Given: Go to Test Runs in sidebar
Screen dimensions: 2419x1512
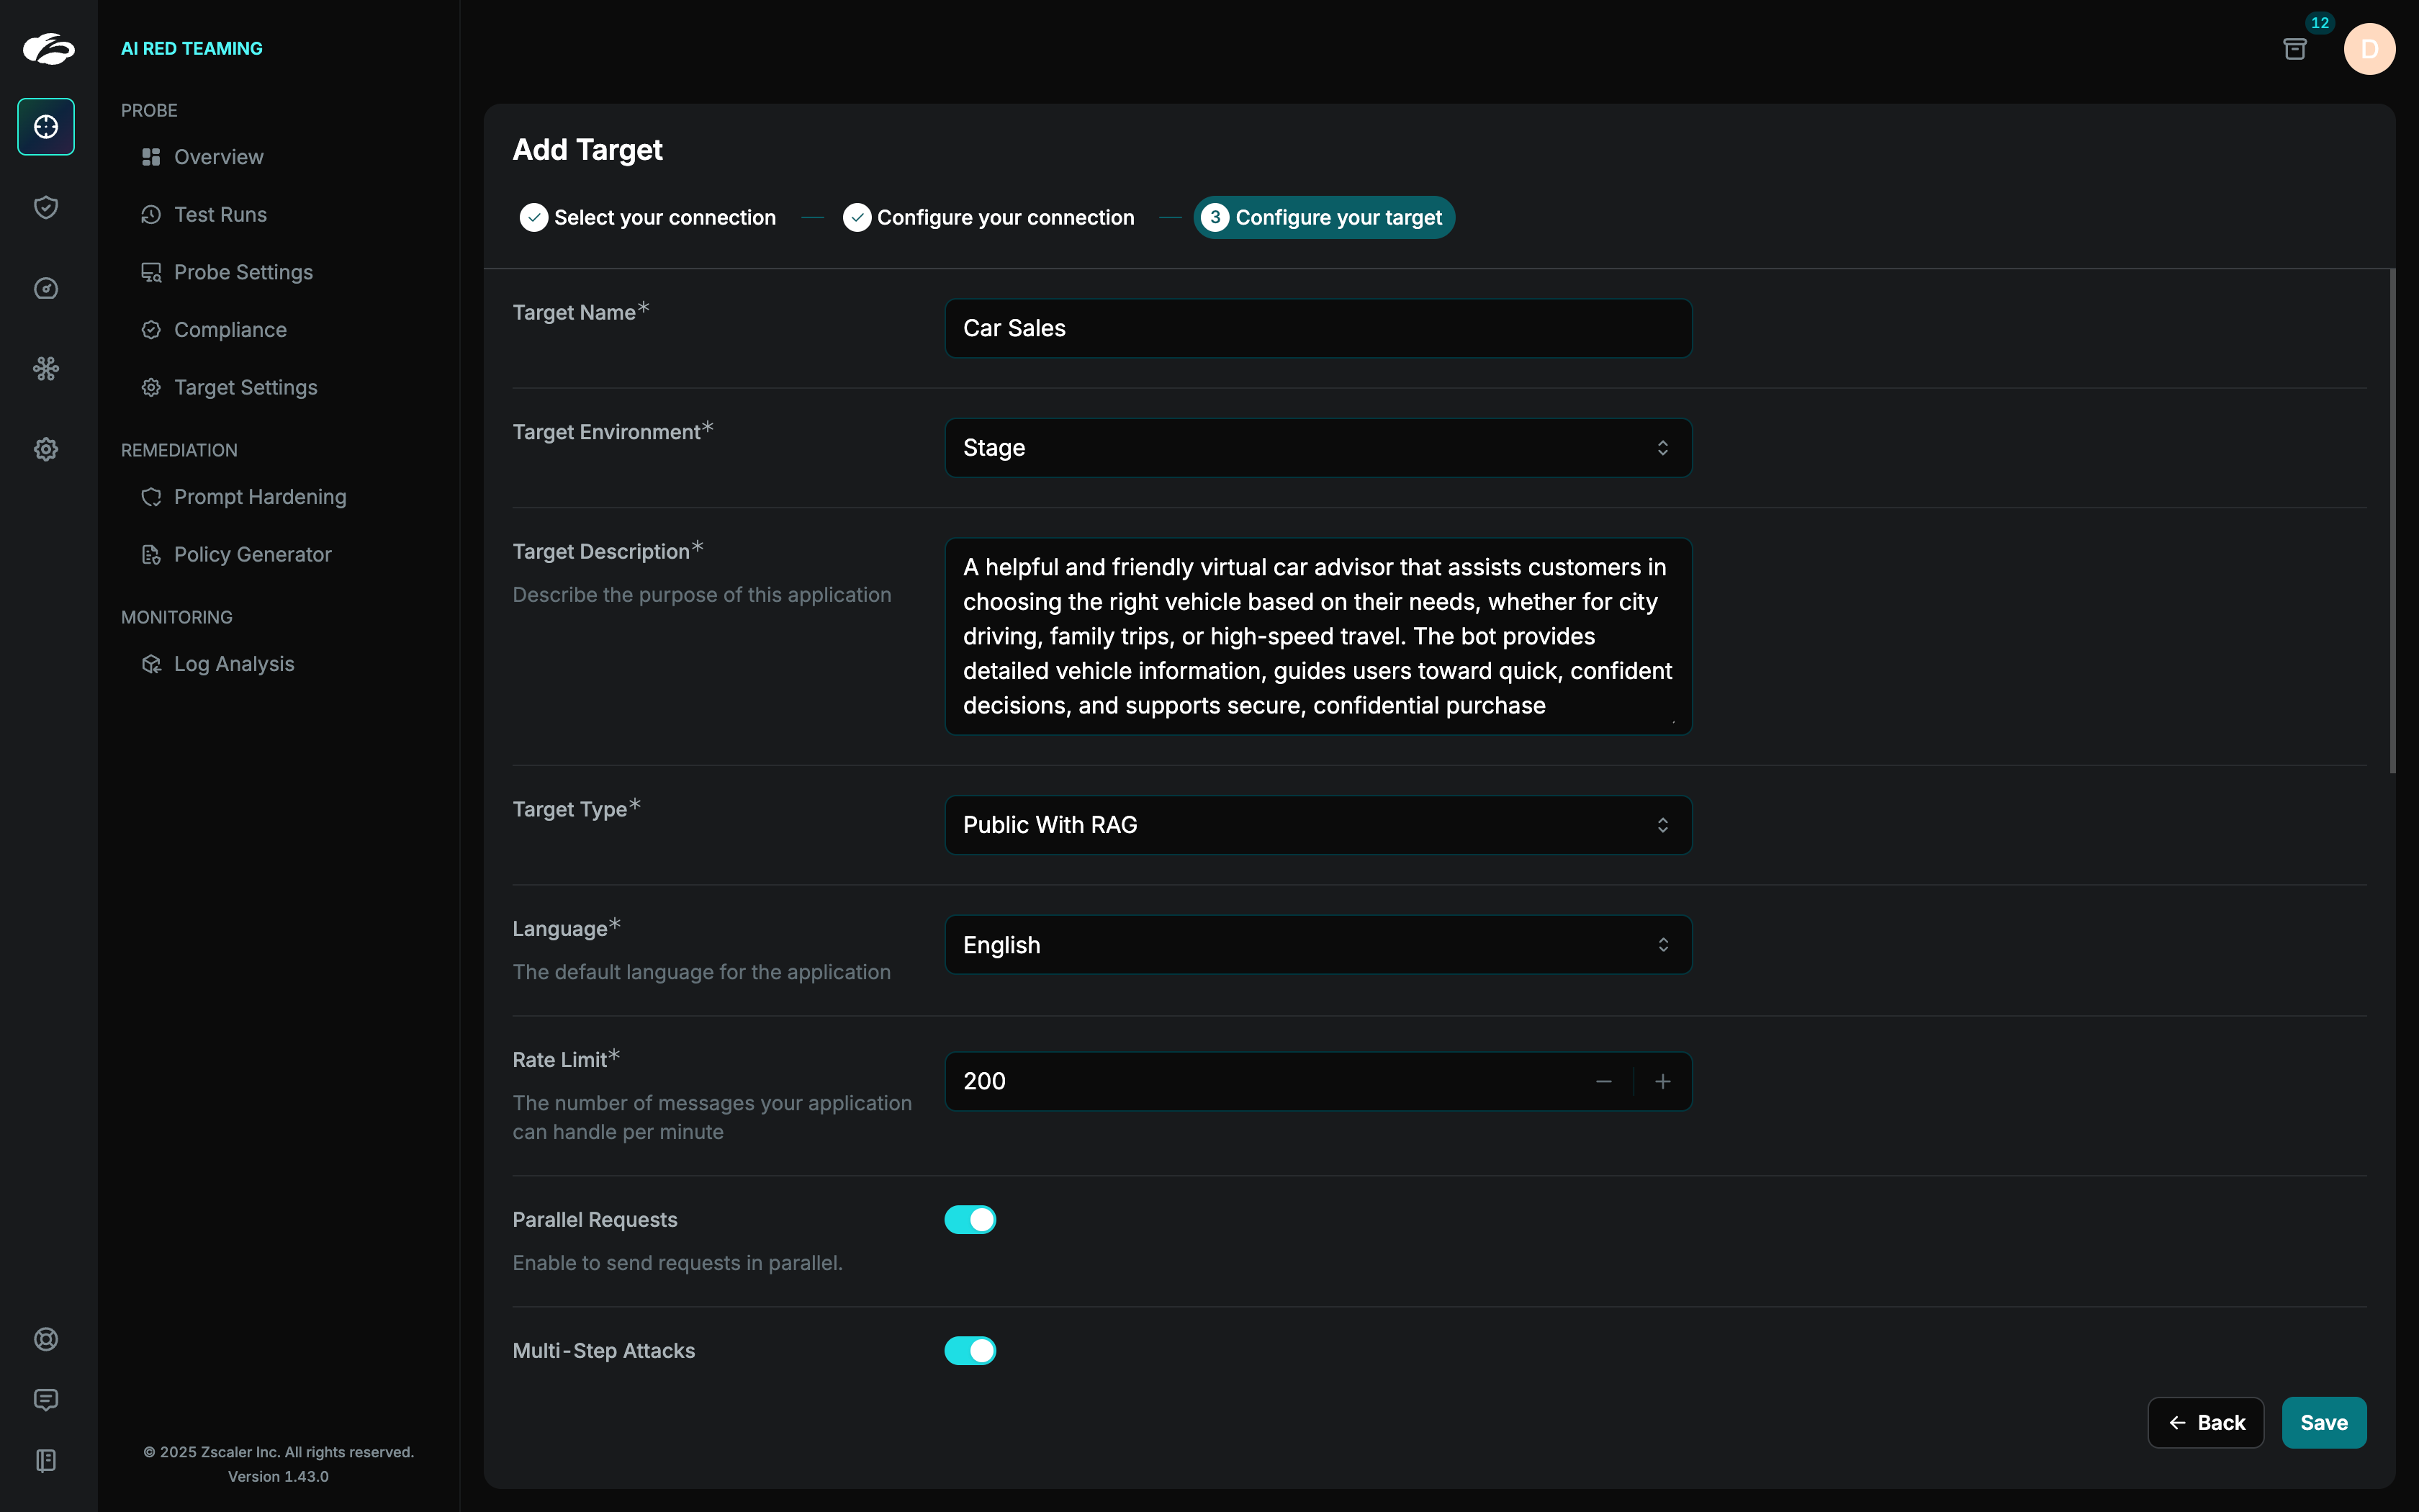Looking at the screenshot, I should [220, 215].
